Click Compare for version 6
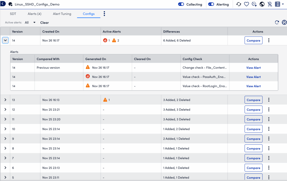This screenshot has width=287, height=181. [253, 168]
